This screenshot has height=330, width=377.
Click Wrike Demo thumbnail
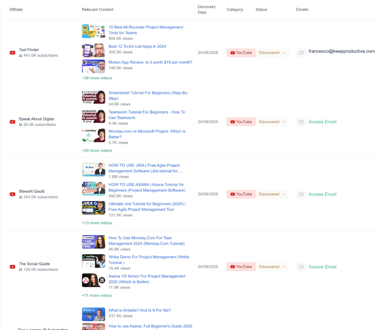pos(93,261)
